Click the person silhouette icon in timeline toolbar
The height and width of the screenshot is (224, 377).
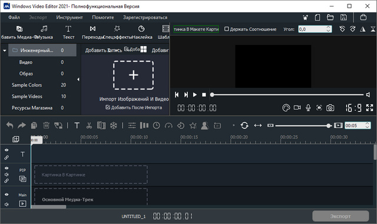click(x=204, y=126)
